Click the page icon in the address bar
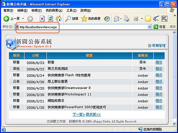The height and width of the screenshot is (133, 178). (17, 27)
